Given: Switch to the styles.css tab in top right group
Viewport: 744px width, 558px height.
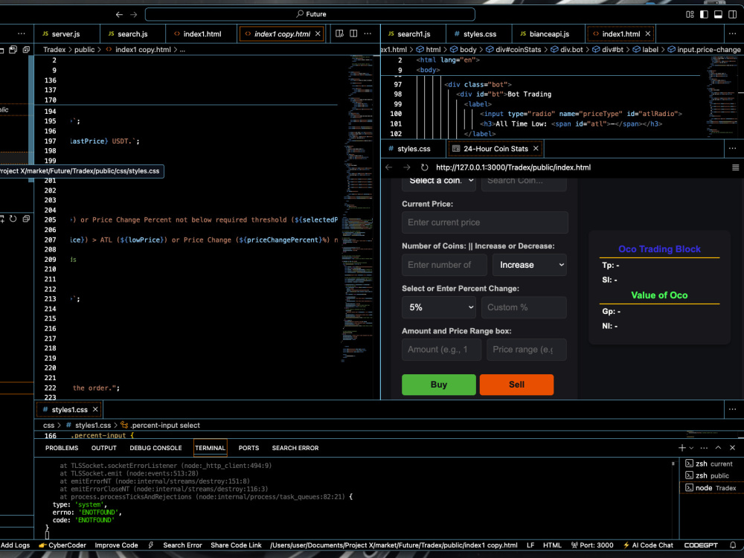Looking at the screenshot, I should (479, 34).
